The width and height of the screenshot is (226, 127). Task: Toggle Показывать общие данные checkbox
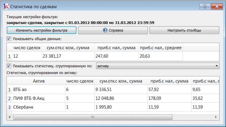pyautogui.click(x=9, y=39)
